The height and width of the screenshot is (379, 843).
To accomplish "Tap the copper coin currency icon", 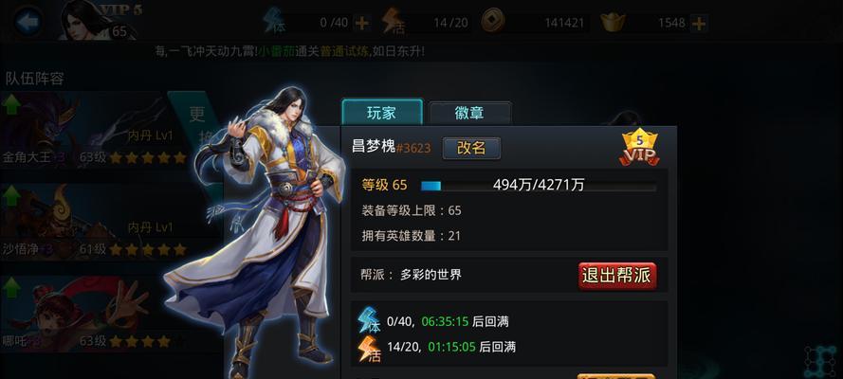I will pyautogui.click(x=492, y=22).
